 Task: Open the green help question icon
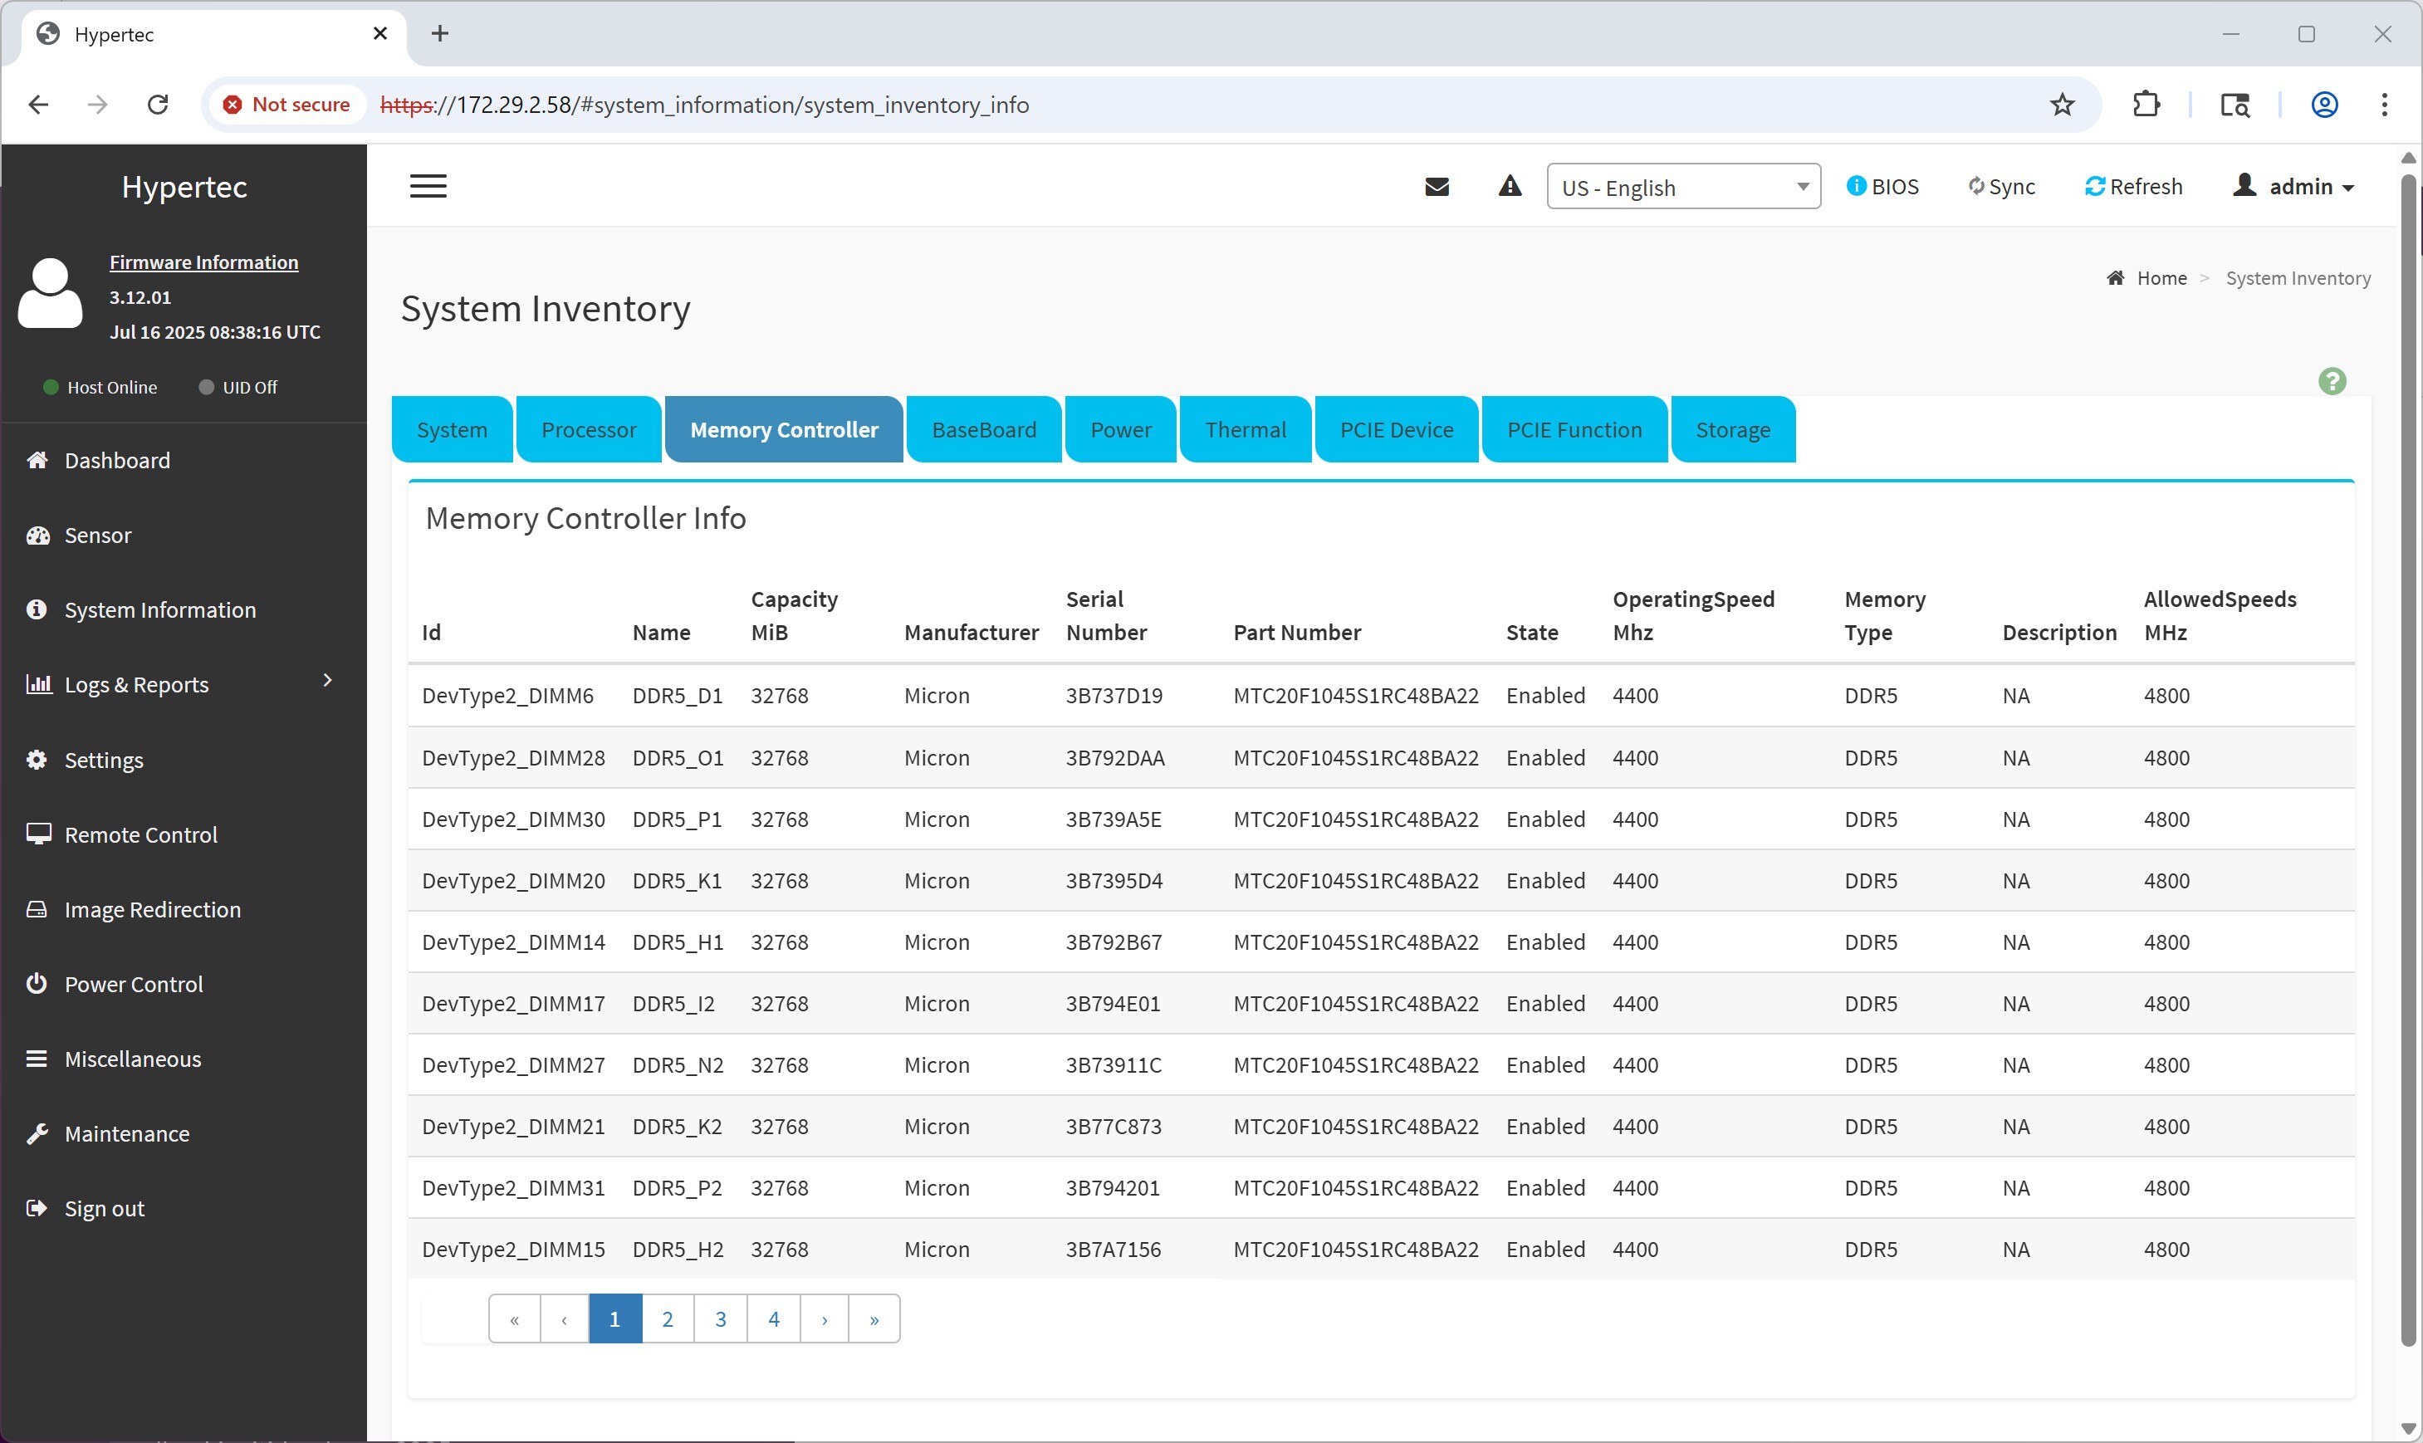2332,381
